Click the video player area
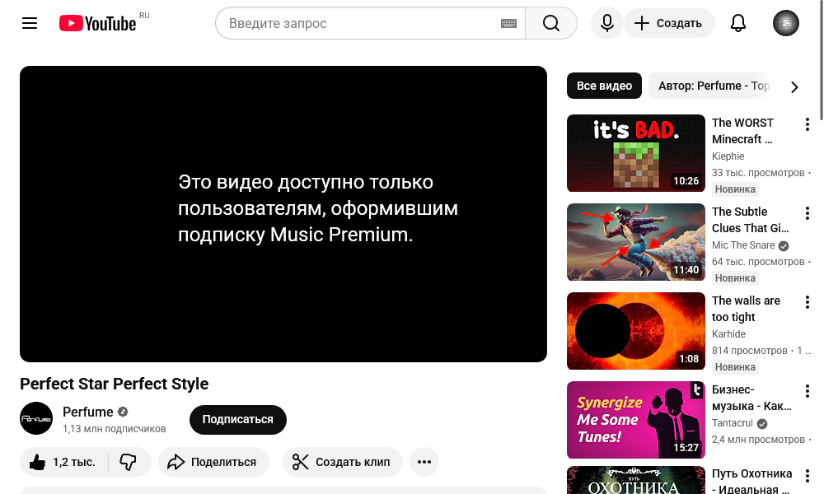The width and height of the screenshot is (824, 494). pyautogui.click(x=283, y=214)
